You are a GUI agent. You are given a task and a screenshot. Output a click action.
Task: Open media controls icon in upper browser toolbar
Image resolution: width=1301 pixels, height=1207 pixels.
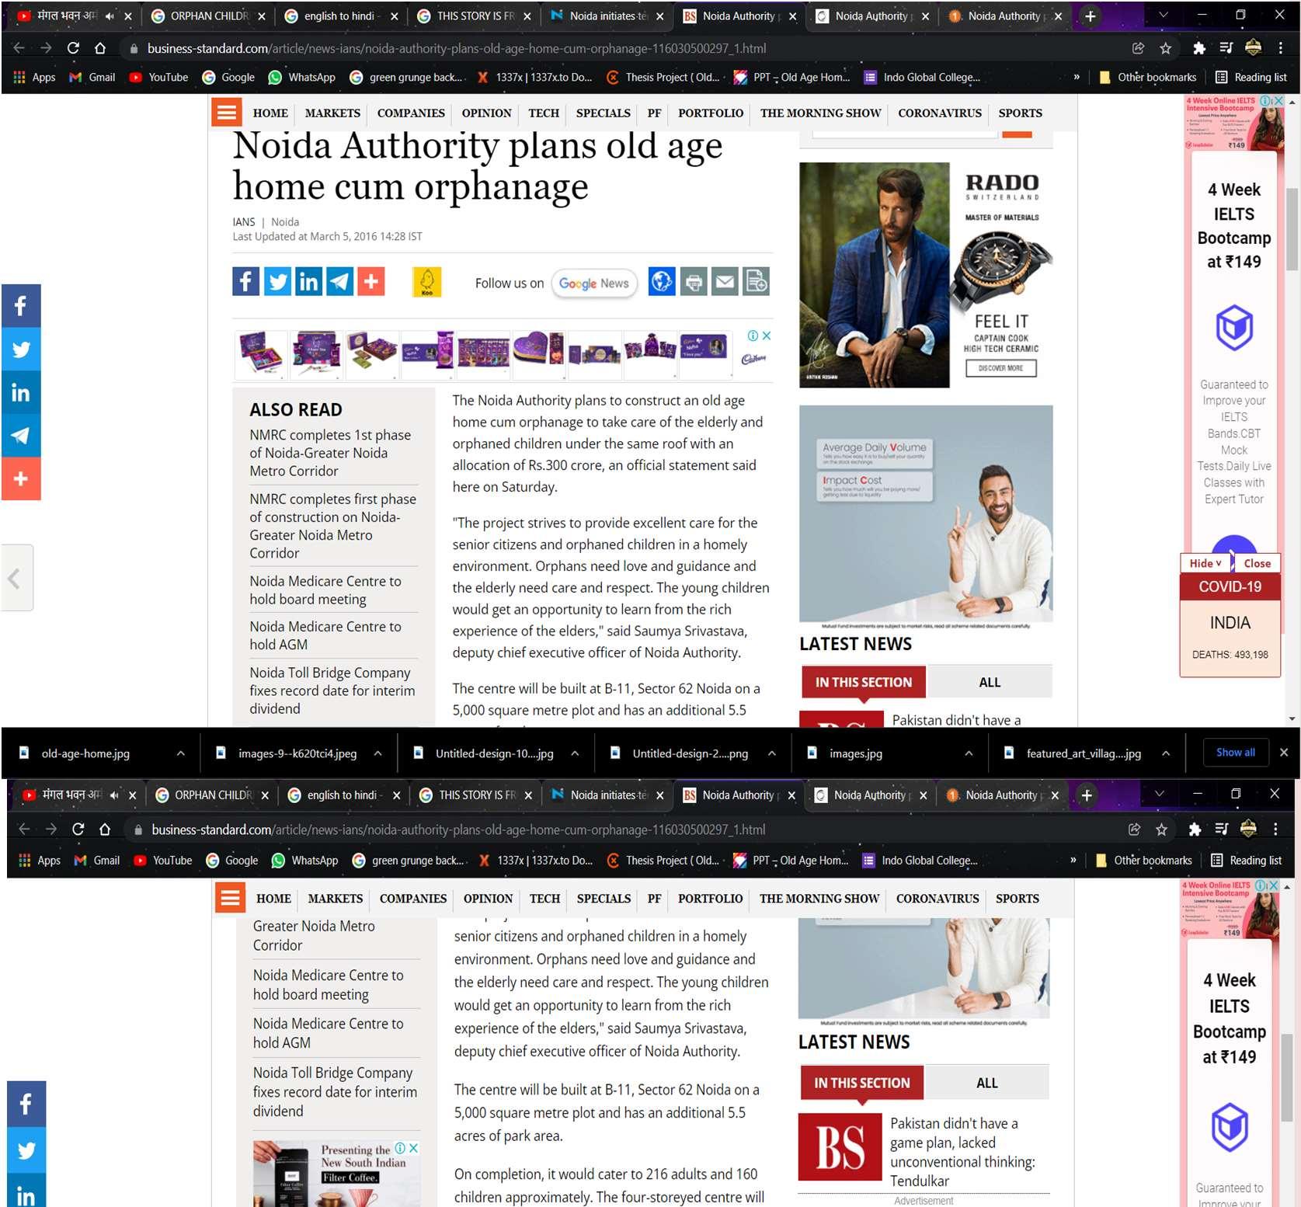[x=1226, y=48]
